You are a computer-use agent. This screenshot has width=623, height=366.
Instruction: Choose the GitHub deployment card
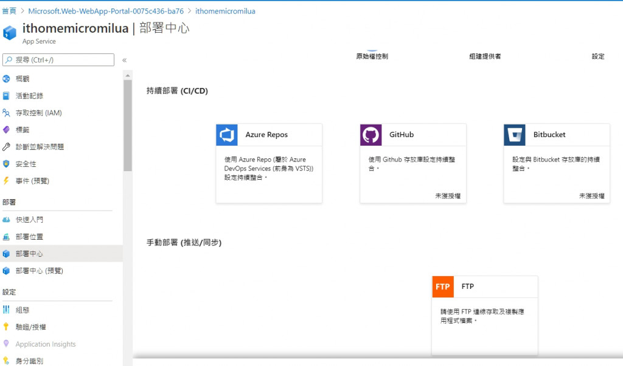[413, 163]
